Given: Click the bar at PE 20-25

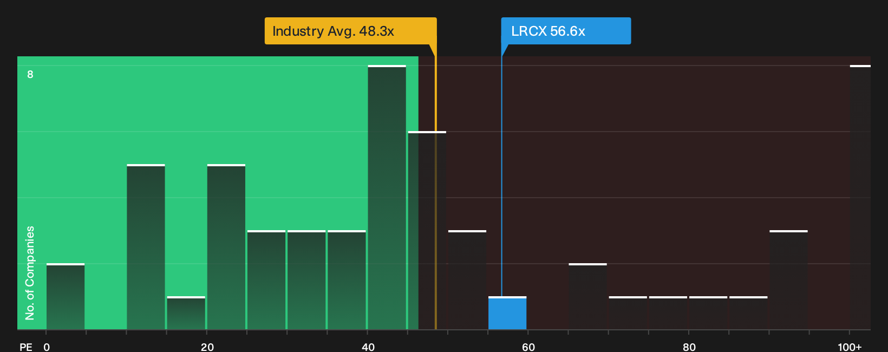Looking at the screenshot, I should click(226, 247).
